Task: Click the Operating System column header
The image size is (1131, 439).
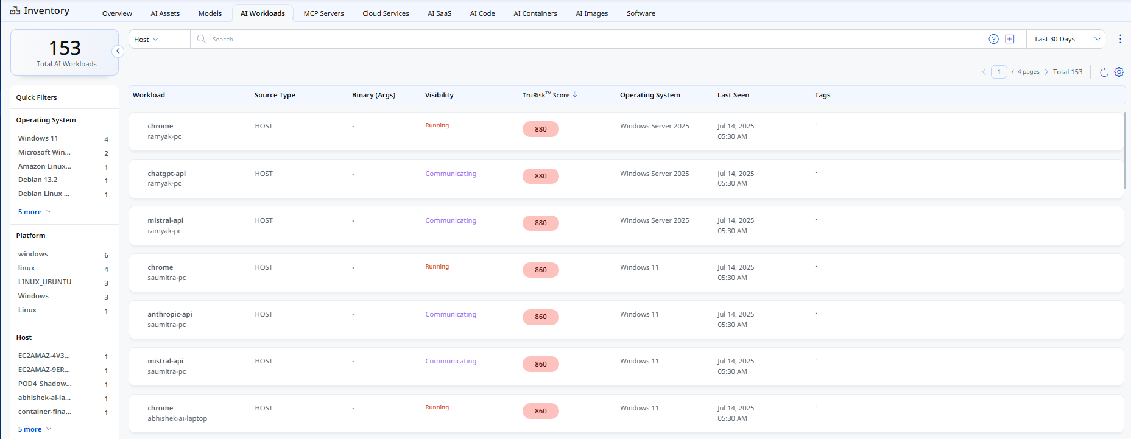Action: tap(650, 95)
